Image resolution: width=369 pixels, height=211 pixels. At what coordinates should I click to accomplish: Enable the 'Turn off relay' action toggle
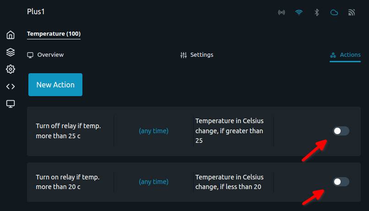tap(341, 131)
